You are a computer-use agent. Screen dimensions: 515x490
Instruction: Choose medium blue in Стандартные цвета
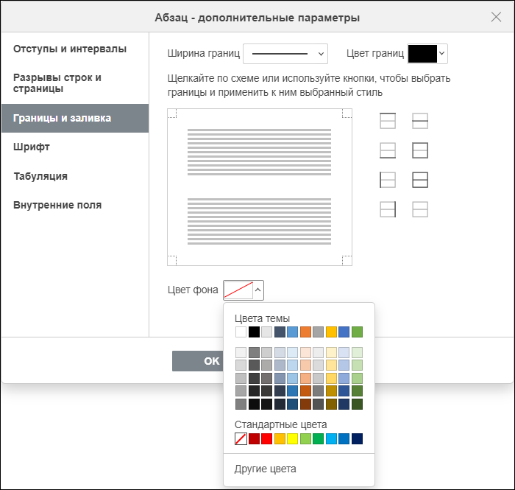pyautogui.click(x=344, y=438)
